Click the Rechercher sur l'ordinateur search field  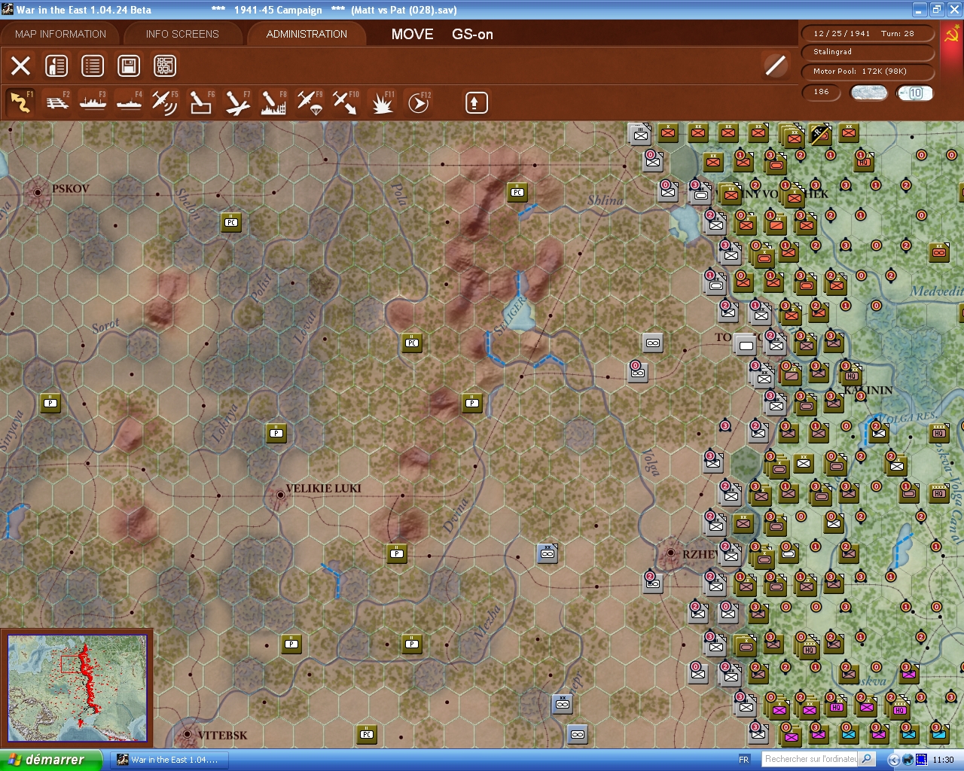pyautogui.click(x=810, y=759)
